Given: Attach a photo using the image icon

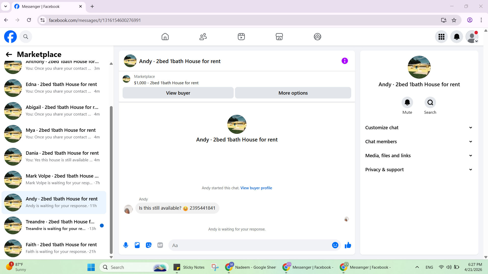Looking at the screenshot, I should pyautogui.click(x=137, y=245).
